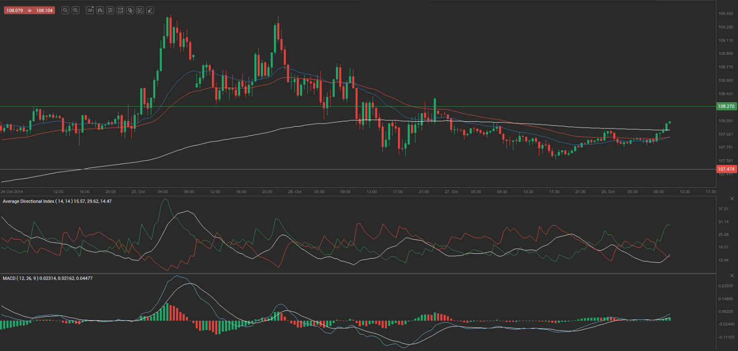Image resolution: width=738 pixels, height=351 pixels.
Task: Close the Average Directional Index panel
Action: point(732,198)
